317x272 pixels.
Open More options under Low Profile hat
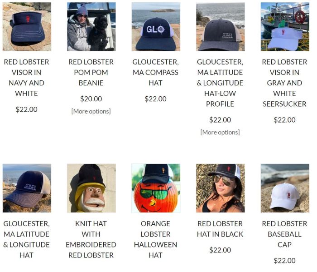220,132
